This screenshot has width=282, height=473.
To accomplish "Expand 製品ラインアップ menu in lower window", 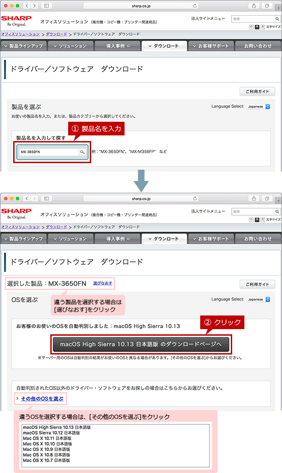I will [23, 238].
